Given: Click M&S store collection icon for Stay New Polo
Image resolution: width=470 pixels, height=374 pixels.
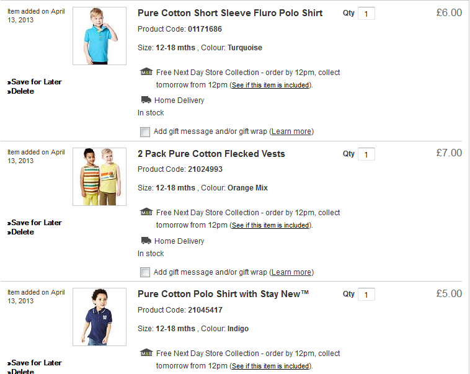Looking at the screenshot, I should 146,353.
